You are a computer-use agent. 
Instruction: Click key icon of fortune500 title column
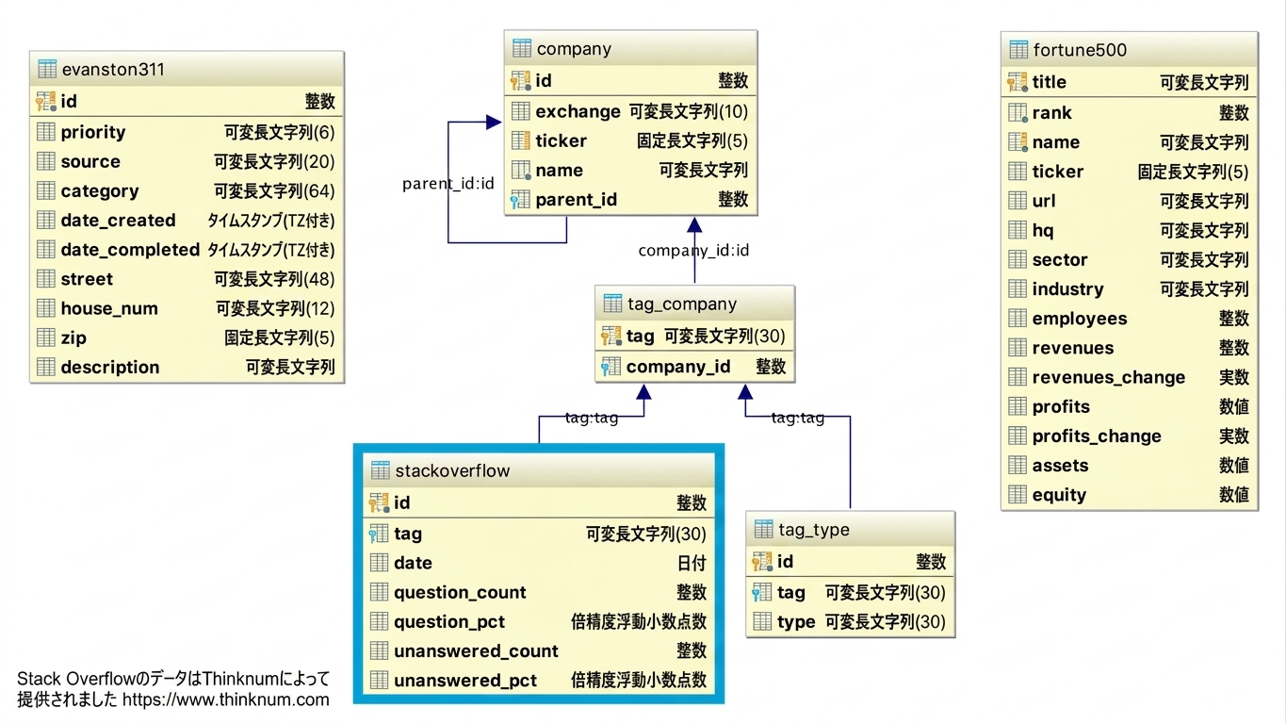pos(1017,82)
